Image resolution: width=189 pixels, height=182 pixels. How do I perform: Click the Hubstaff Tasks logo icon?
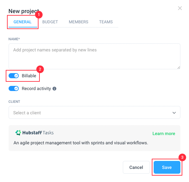[x=18, y=133]
